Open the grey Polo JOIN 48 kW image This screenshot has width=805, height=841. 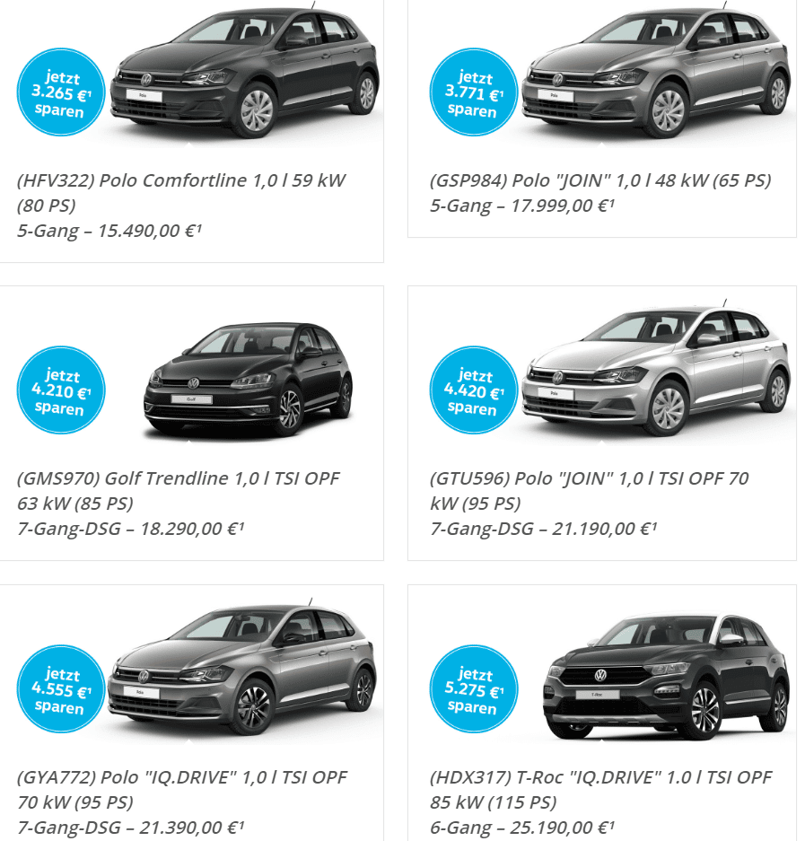coord(658,73)
